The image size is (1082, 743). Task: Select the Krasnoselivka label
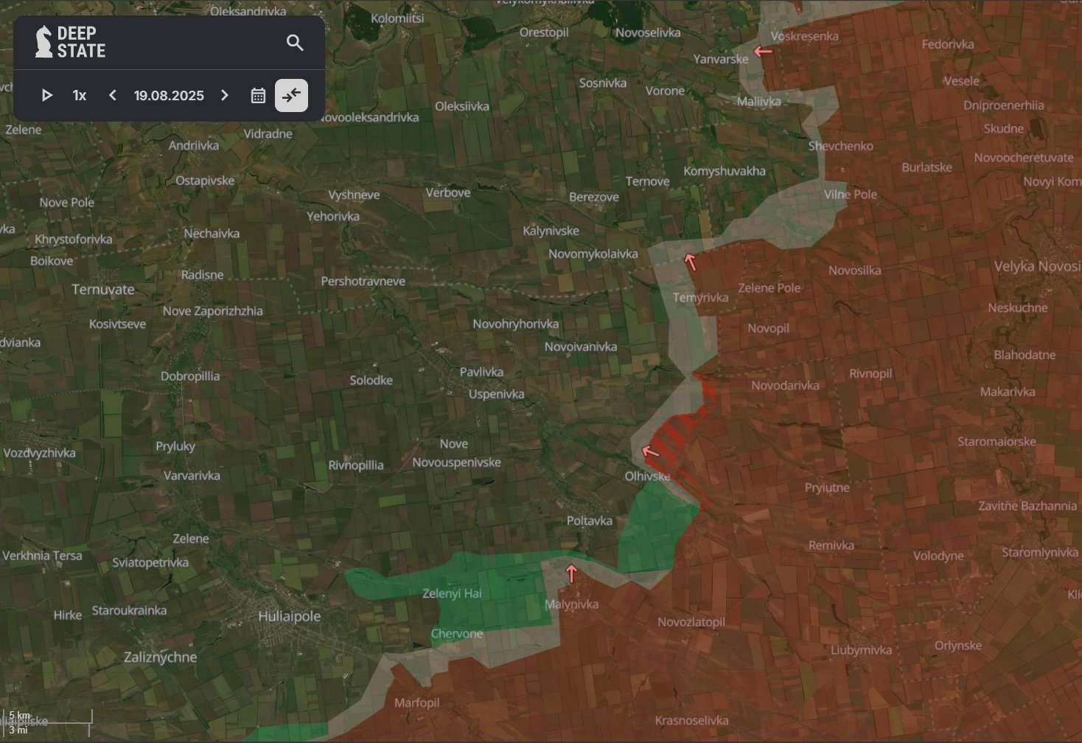click(691, 721)
